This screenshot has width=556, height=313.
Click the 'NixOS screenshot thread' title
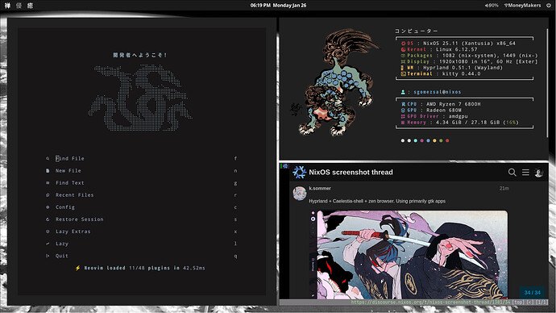pos(351,172)
